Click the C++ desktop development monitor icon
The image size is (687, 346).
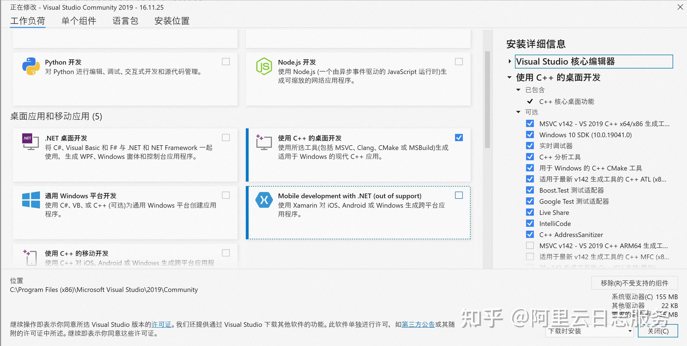[x=264, y=143]
